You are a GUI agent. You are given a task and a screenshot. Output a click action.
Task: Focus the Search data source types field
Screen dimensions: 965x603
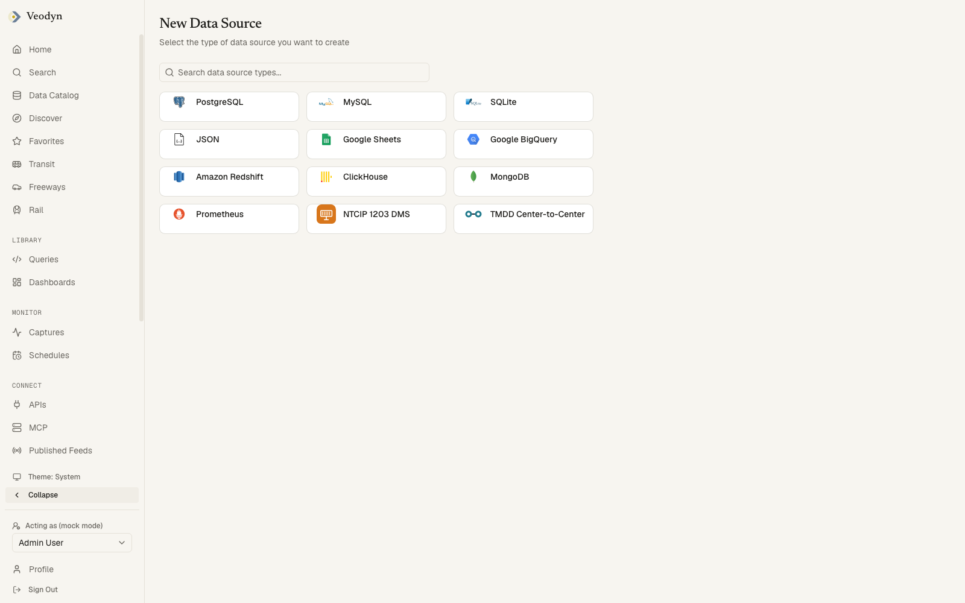point(294,72)
